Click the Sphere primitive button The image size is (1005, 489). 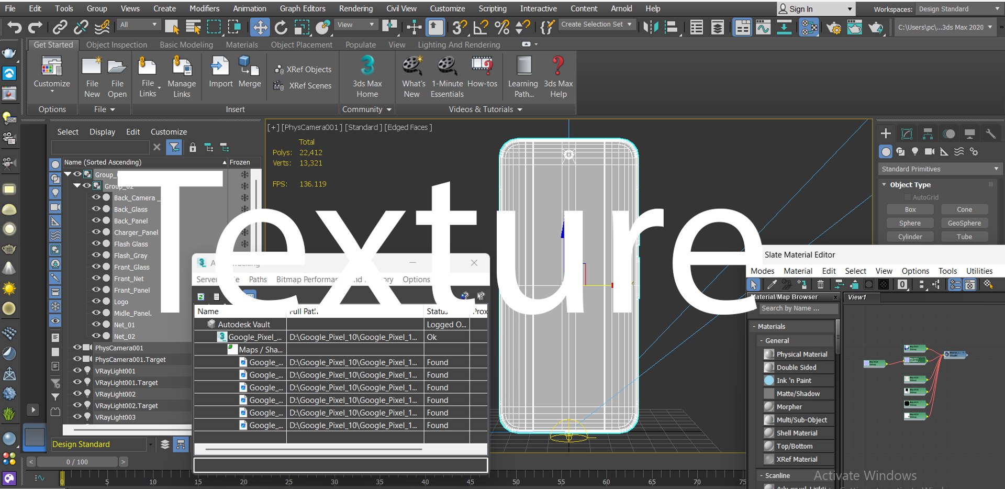click(x=910, y=223)
